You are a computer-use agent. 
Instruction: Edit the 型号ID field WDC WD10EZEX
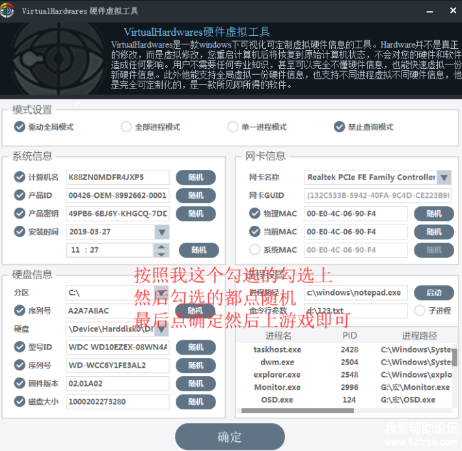118,348
